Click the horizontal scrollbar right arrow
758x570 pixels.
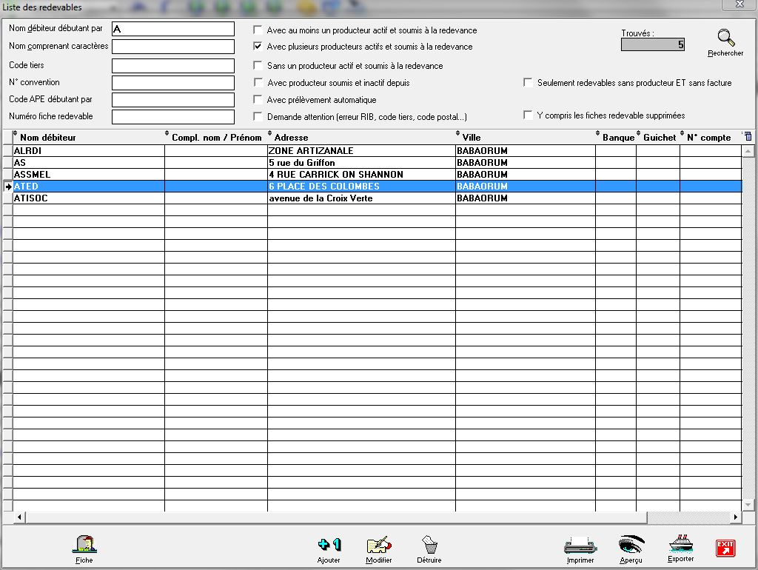pos(736,517)
